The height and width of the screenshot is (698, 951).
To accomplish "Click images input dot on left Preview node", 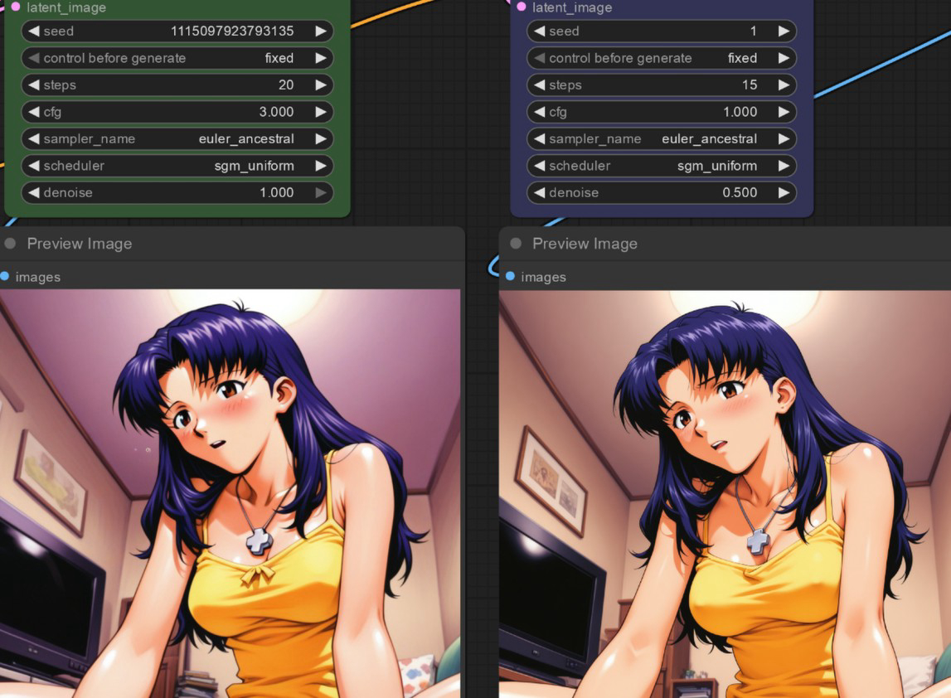I will 4,277.
